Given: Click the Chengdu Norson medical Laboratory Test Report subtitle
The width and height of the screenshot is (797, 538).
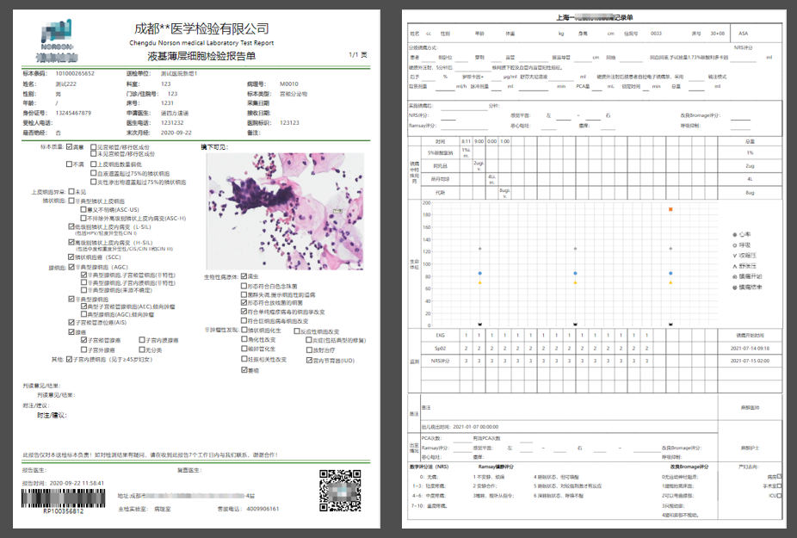Looking at the screenshot, I should pyautogui.click(x=201, y=43).
